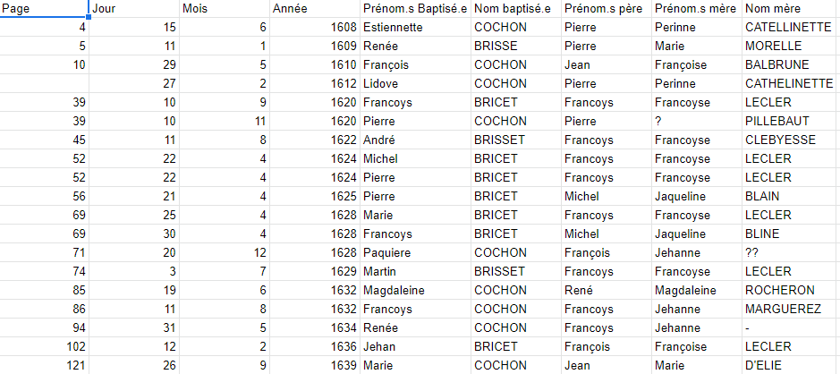Select the Nom baptisé.e header cell
This screenshot has width=840, height=374.
click(x=515, y=8)
